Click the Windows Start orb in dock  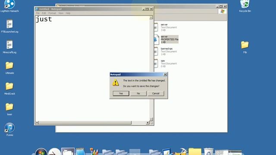(41, 152)
